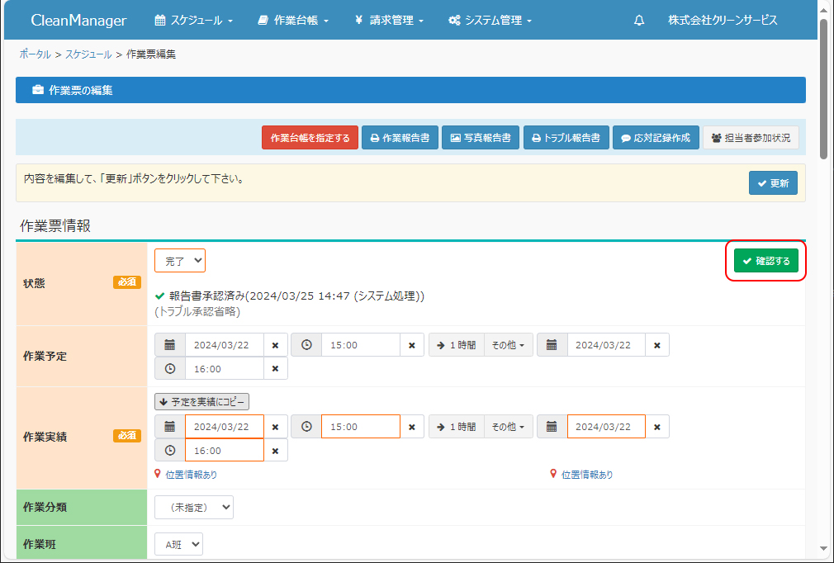Expand the 作業分類 dropdown (未指定)

(x=194, y=508)
